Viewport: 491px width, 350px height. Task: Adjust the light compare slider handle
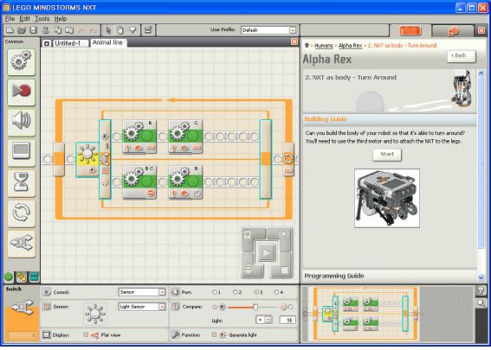coord(255,307)
